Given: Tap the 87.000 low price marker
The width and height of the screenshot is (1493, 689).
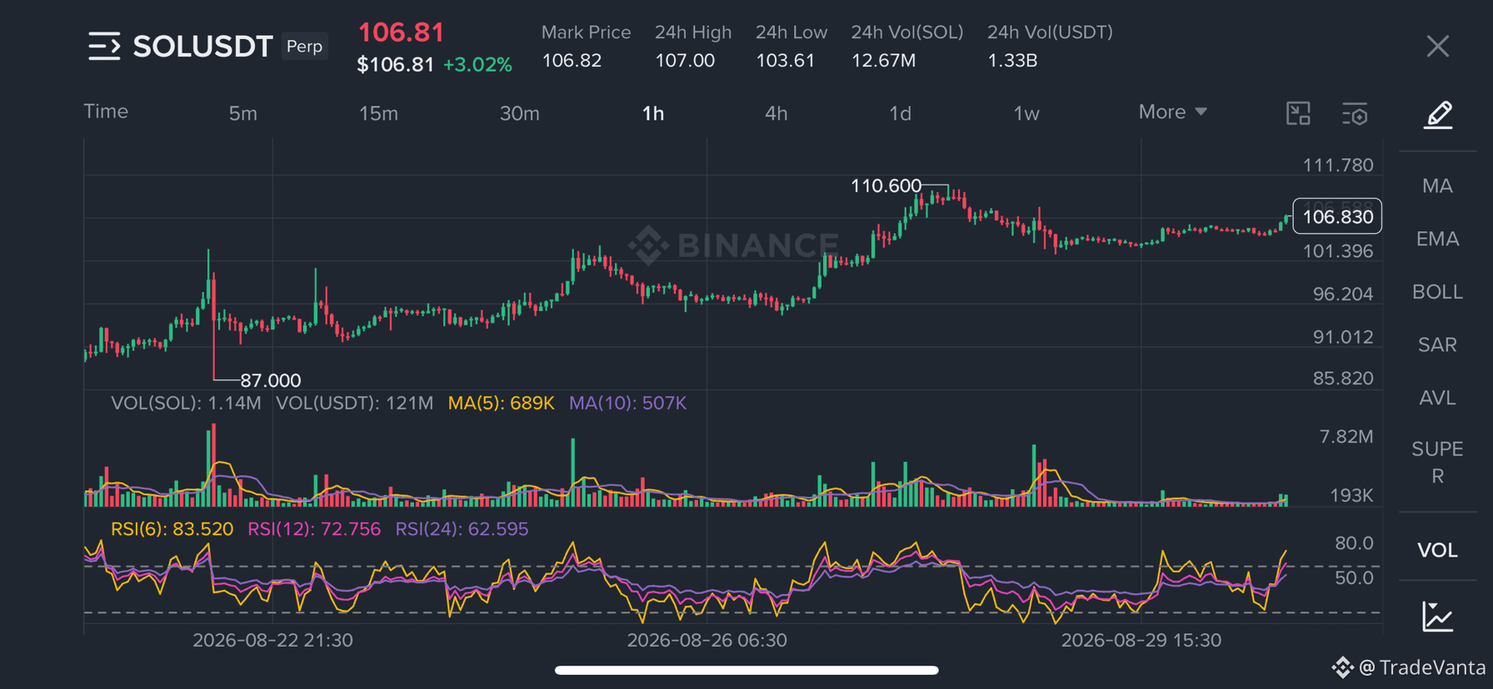Looking at the screenshot, I should 271,380.
